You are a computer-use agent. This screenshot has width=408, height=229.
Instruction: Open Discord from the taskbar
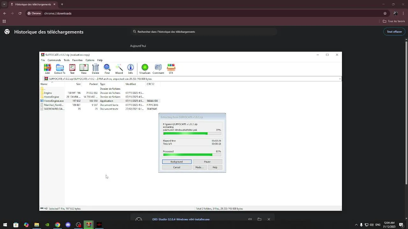(x=68, y=225)
